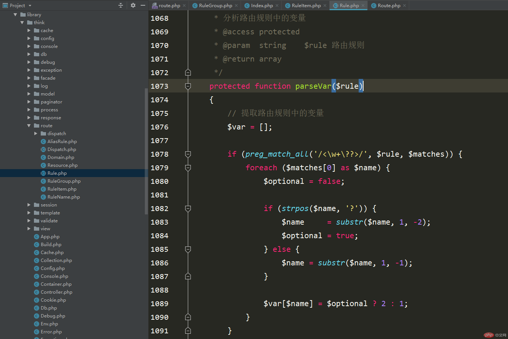Click the facade folder icon
This screenshot has height=339, width=508.
(x=37, y=78)
